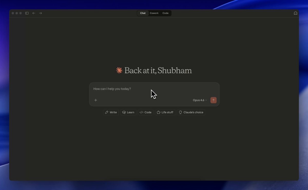The width and height of the screenshot is (308, 190).
Task: Go forward with the right arrow
Action: [40, 13]
